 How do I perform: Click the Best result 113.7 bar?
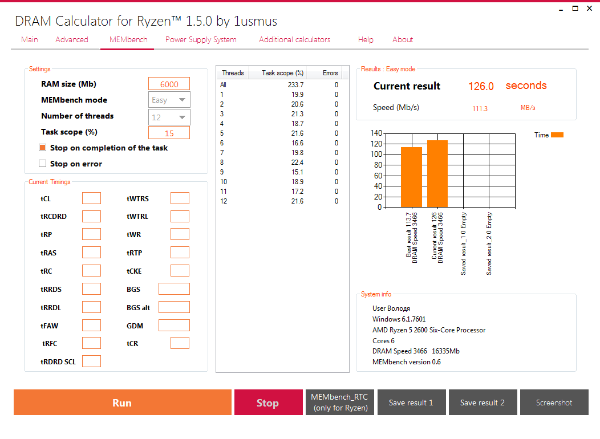pyautogui.click(x=411, y=177)
